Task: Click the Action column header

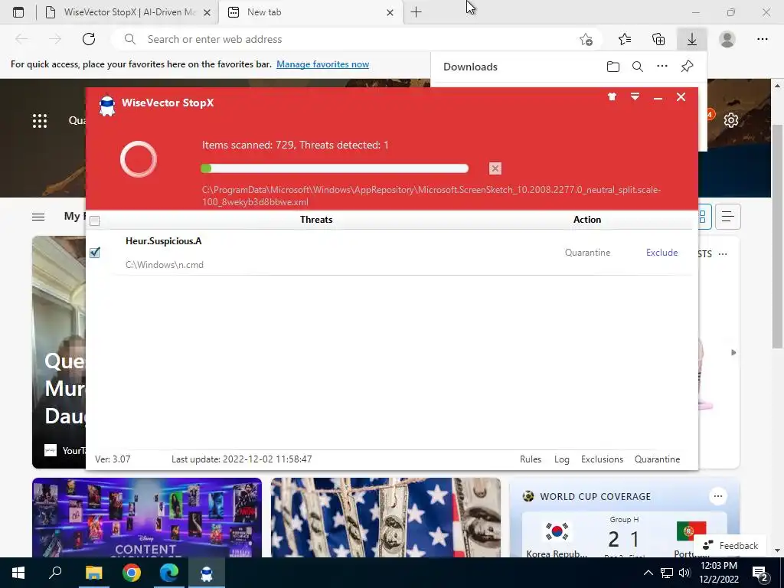Action: coord(587,220)
